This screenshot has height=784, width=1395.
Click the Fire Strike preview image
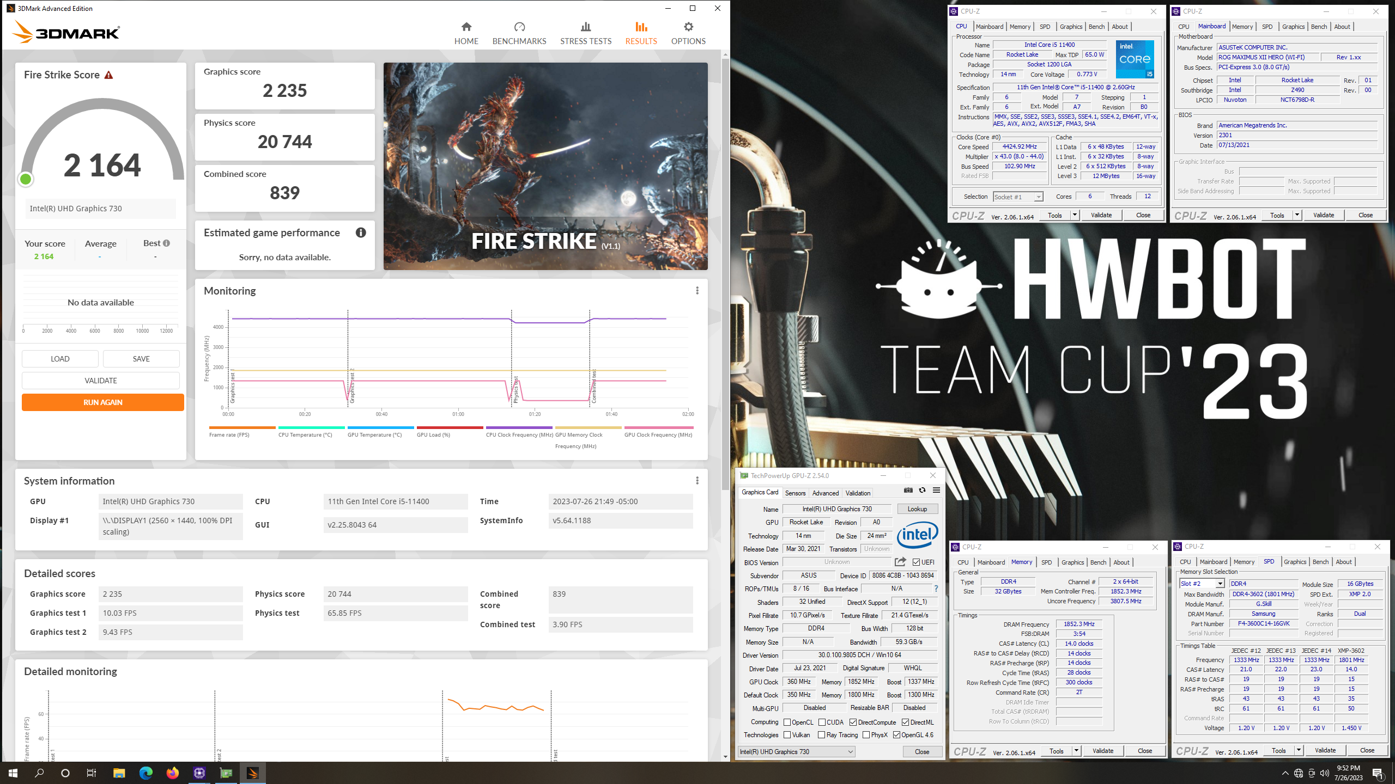pyautogui.click(x=545, y=166)
